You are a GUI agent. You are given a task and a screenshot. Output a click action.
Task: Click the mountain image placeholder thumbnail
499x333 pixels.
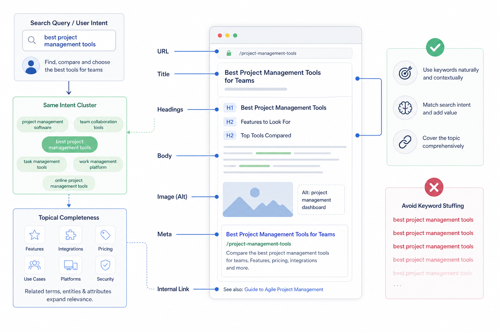[x=258, y=199]
